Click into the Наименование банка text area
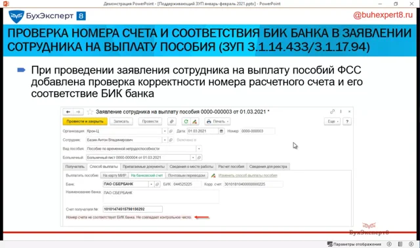420x248 pixels. [x=161, y=197]
